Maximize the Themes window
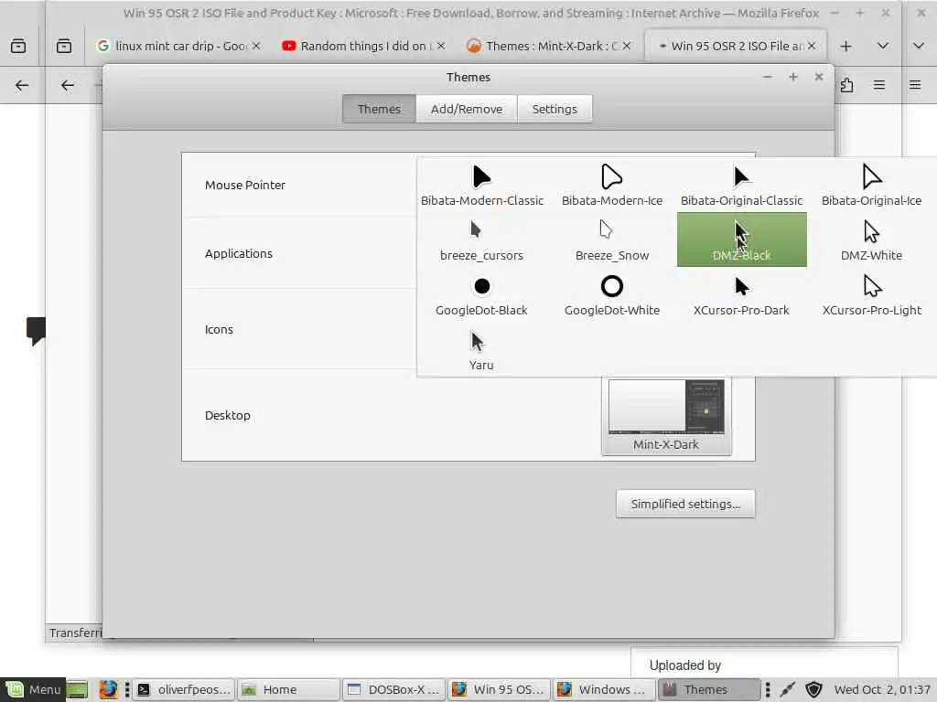This screenshot has width=937, height=702. pos(793,77)
